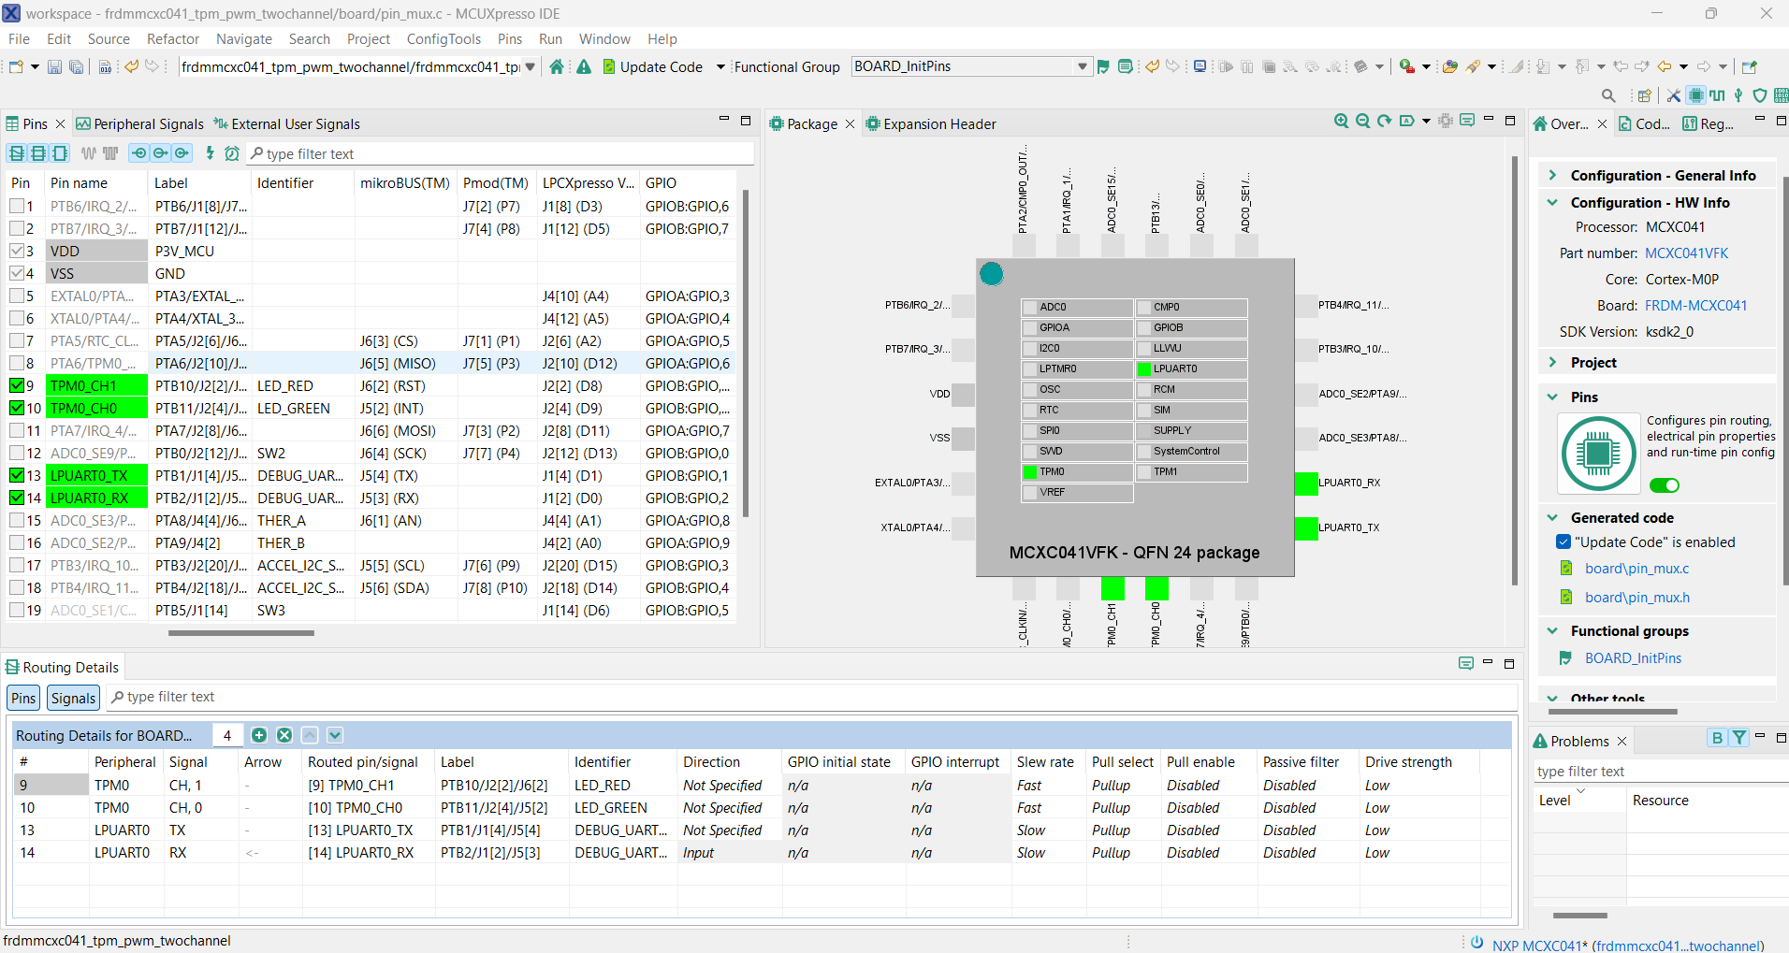Switch to the Expansion Header tab
1789x953 pixels.
tap(938, 124)
